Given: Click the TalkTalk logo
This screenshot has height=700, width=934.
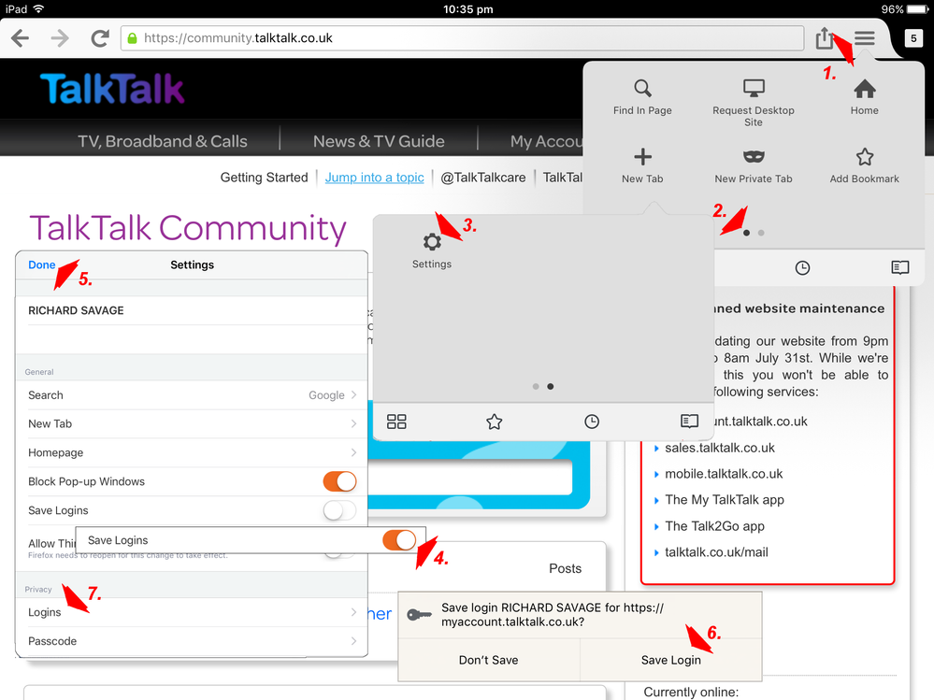Looking at the screenshot, I should coord(112,89).
